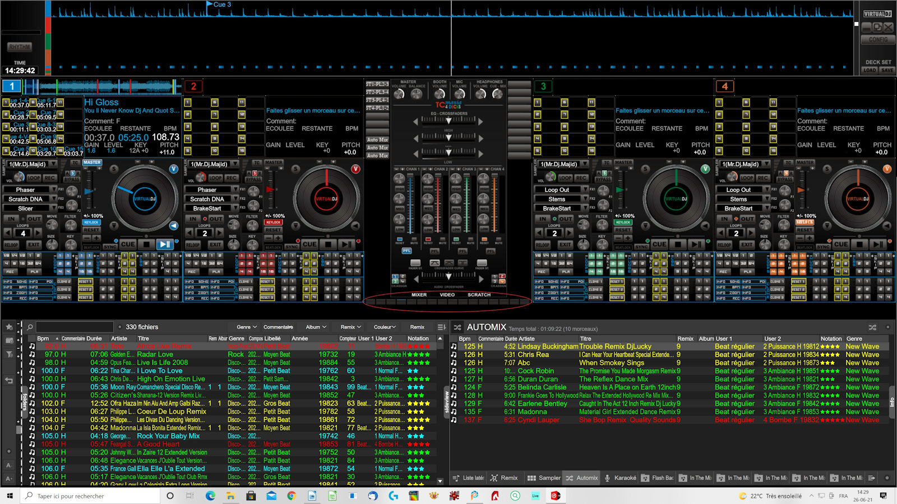Viewport: 897px width, 504px height.
Task: Toggle the MASTER button on deck 1
Action: 92,162
